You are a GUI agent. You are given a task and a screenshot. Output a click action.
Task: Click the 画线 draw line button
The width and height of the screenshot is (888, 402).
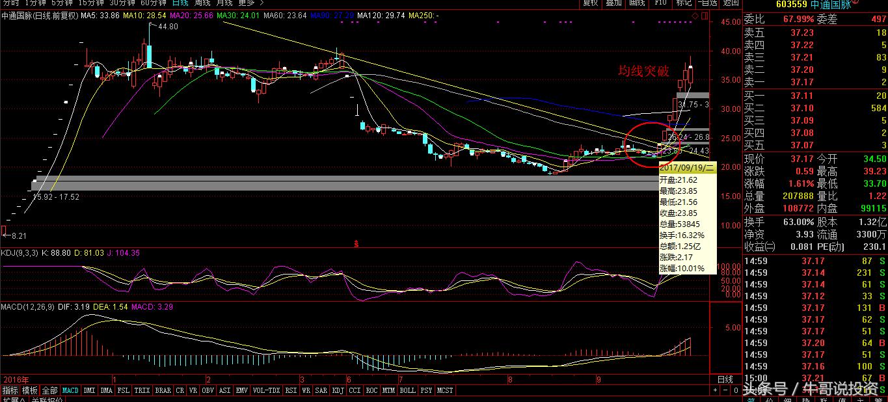[x=637, y=3]
